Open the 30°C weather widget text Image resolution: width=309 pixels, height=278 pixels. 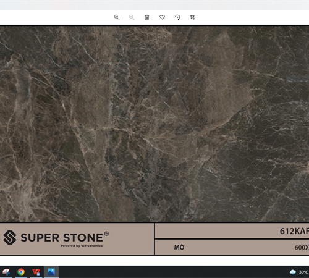coord(303,272)
